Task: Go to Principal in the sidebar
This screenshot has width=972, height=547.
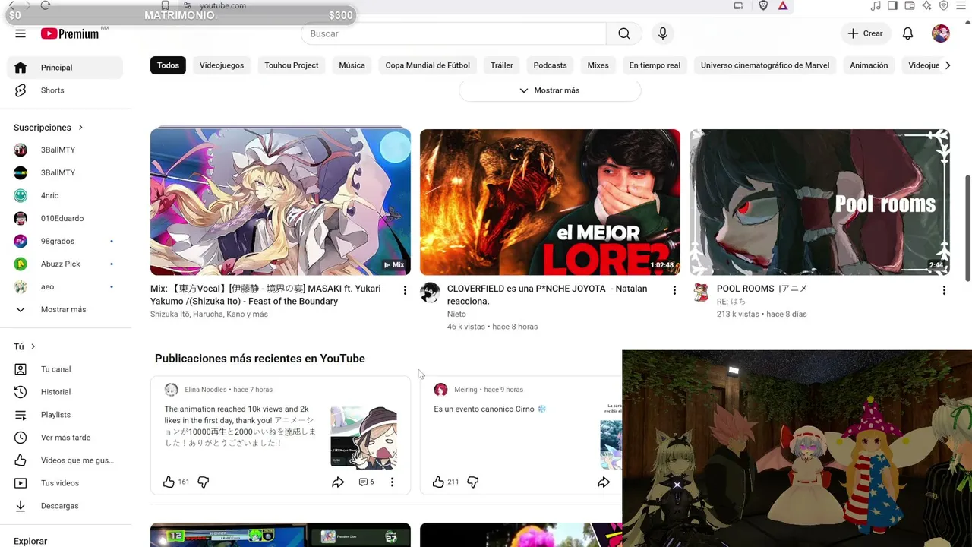Action: [65, 68]
